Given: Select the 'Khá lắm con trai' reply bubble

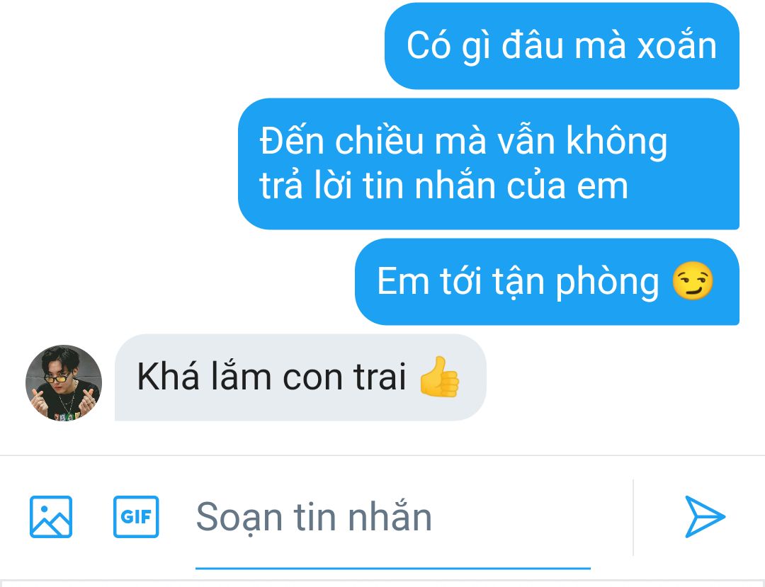Looking at the screenshot, I should pyautogui.click(x=300, y=377).
